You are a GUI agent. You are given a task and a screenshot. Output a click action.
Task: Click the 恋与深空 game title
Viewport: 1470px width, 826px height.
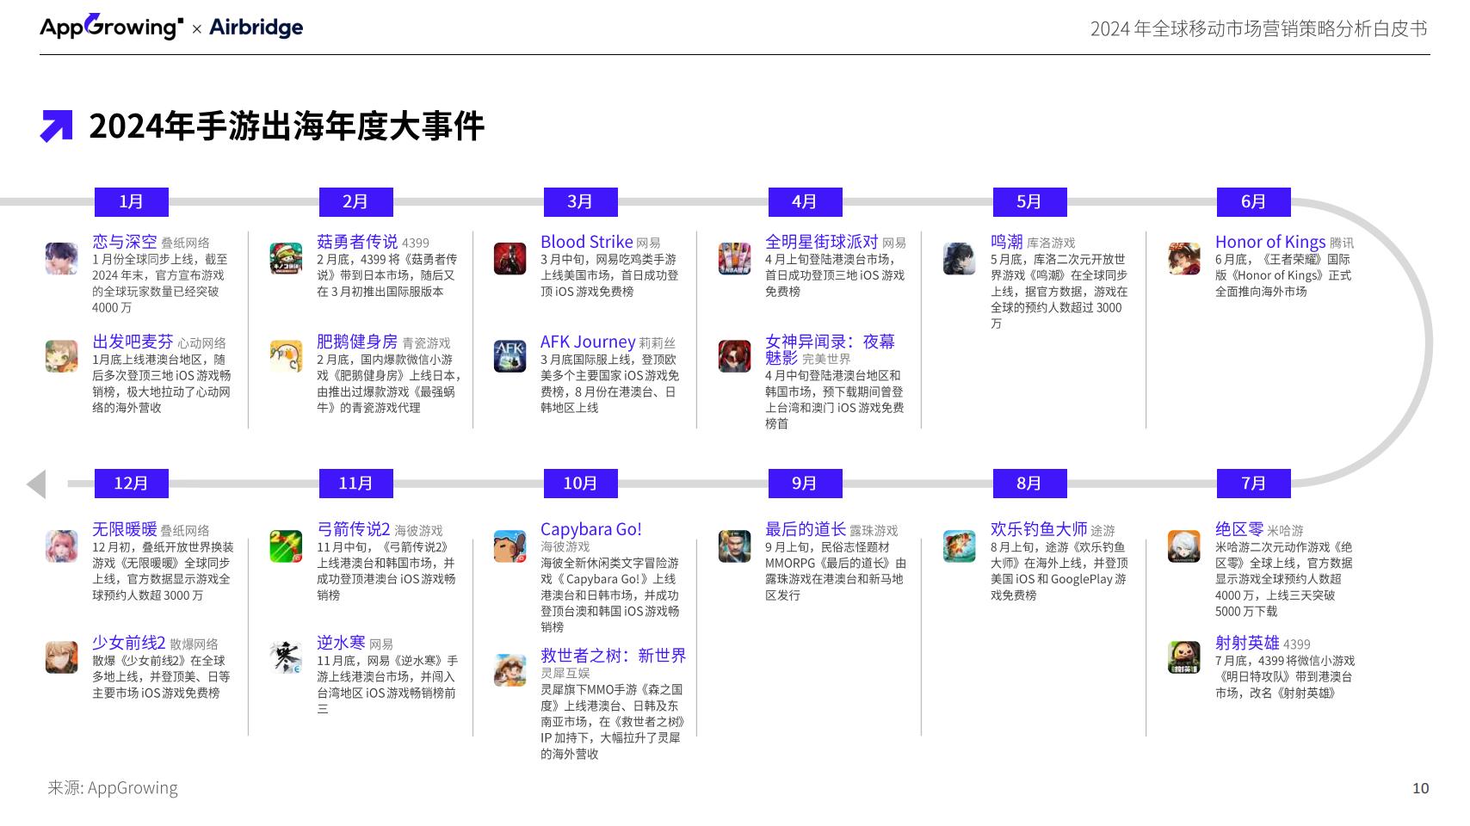click(125, 242)
